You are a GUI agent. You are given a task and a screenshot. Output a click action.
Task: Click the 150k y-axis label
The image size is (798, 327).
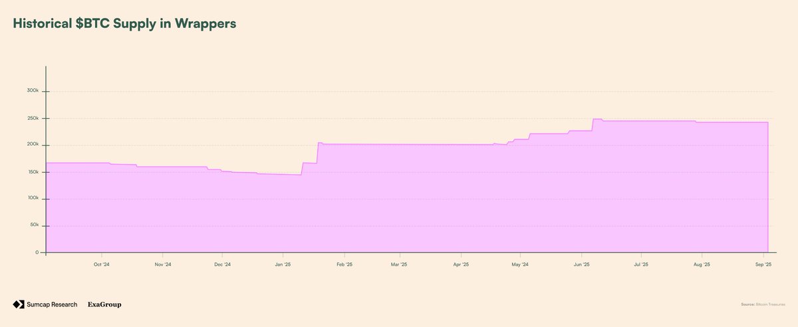coord(33,172)
